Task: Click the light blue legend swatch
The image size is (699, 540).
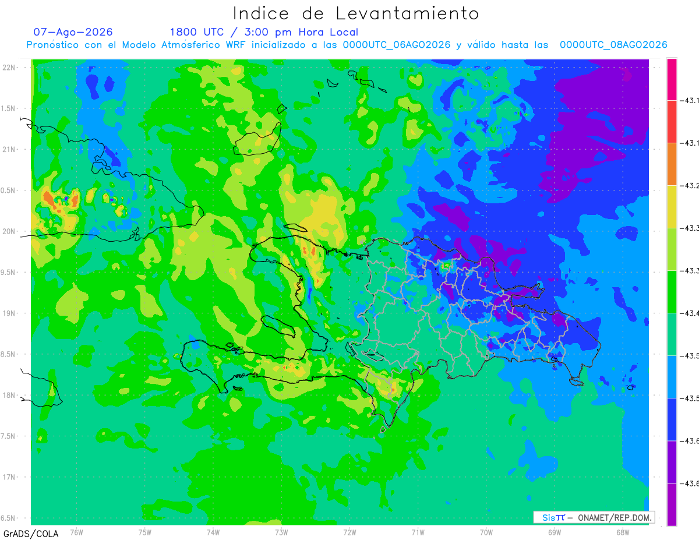Action: (672, 377)
